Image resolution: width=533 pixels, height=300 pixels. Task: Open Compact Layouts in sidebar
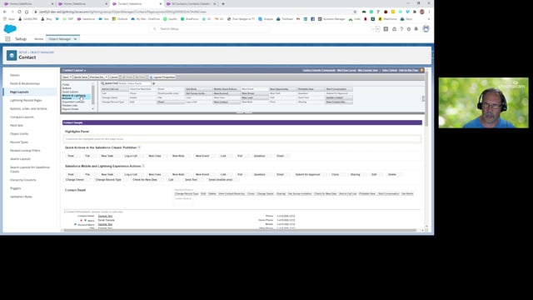(x=22, y=117)
